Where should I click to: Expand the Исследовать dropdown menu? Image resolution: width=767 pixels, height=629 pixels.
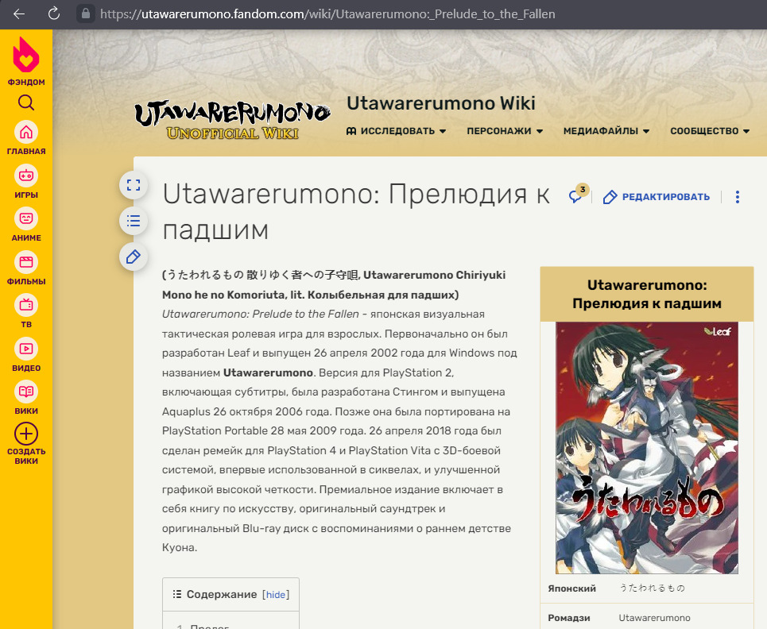point(397,131)
